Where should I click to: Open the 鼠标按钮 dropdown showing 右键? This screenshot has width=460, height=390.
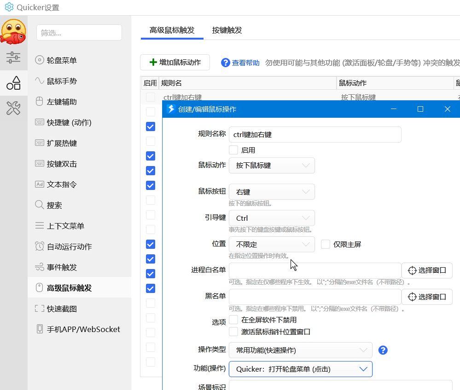(x=272, y=192)
